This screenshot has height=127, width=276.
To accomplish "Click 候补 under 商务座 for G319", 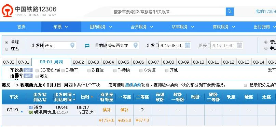I will click(x=107, y=110).
